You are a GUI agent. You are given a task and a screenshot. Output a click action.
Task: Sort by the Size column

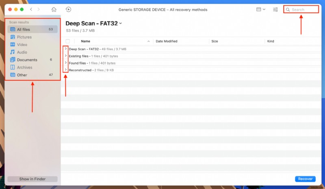click(x=214, y=41)
